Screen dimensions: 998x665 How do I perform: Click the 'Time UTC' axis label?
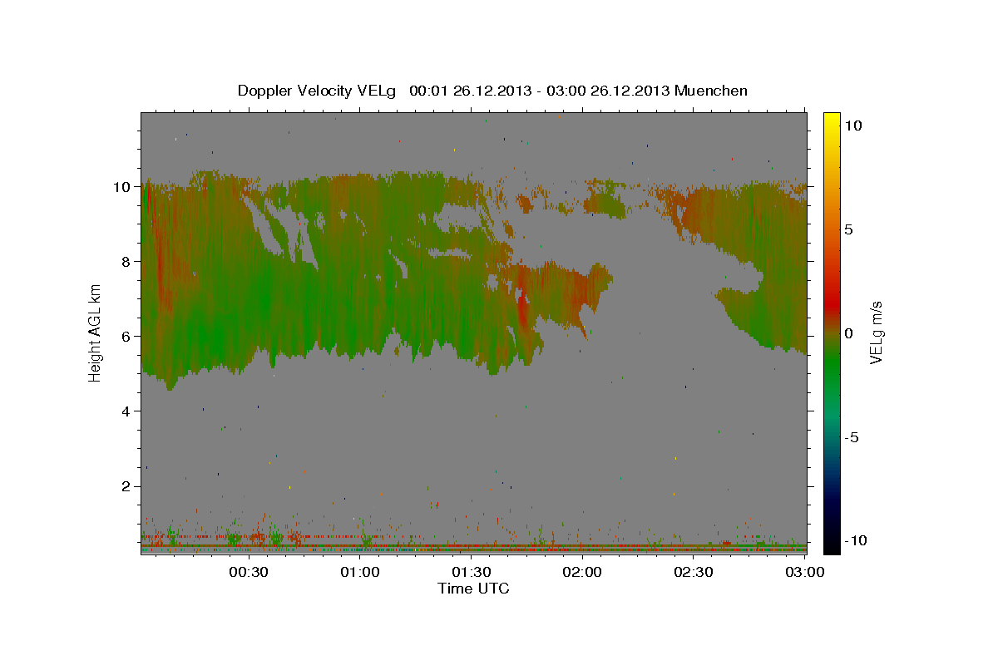(x=473, y=589)
